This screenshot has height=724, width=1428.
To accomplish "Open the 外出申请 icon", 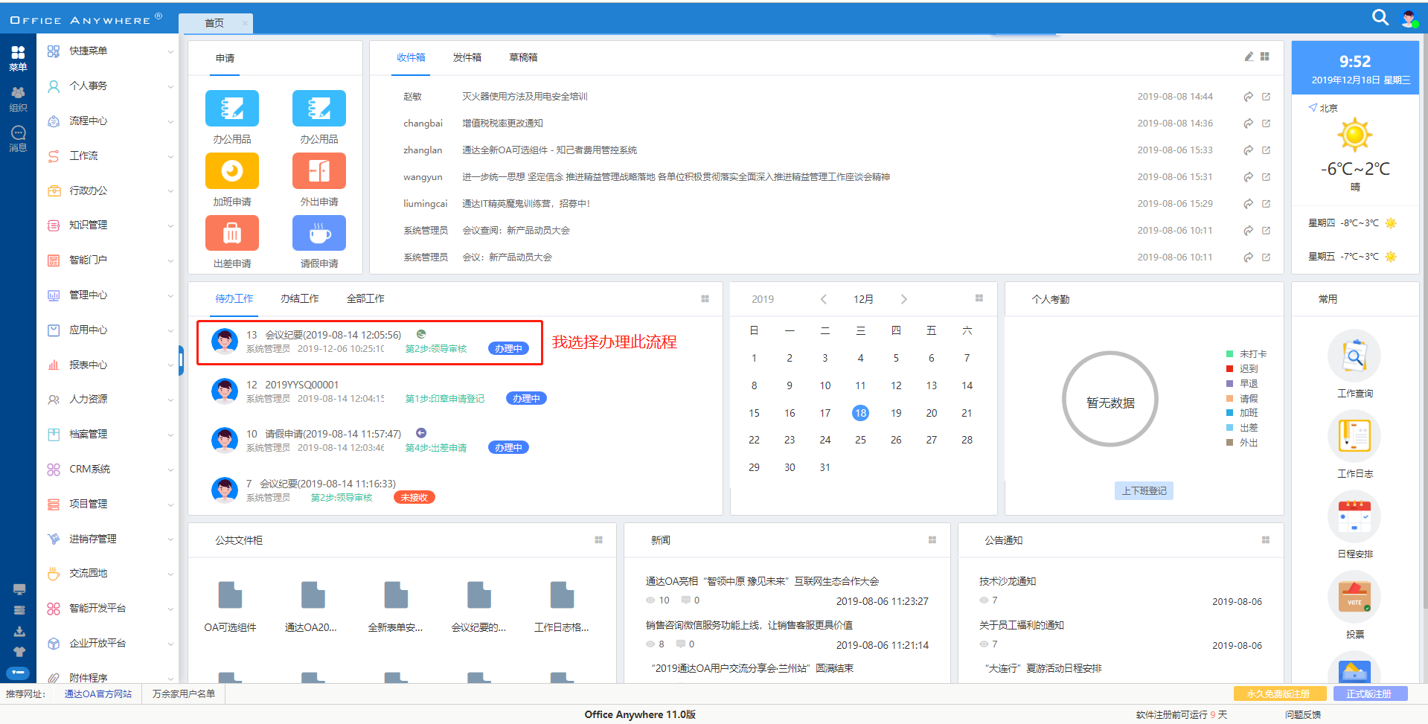I will tap(319, 171).
